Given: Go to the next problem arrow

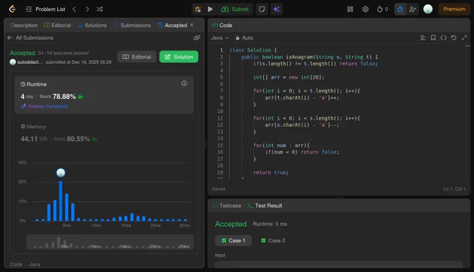Looking at the screenshot, I should [87, 9].
